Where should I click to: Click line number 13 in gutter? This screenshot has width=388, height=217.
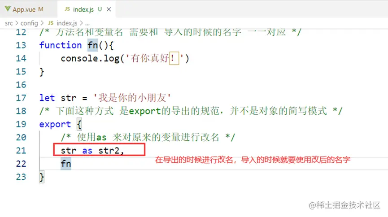click(x=21, y=45)
